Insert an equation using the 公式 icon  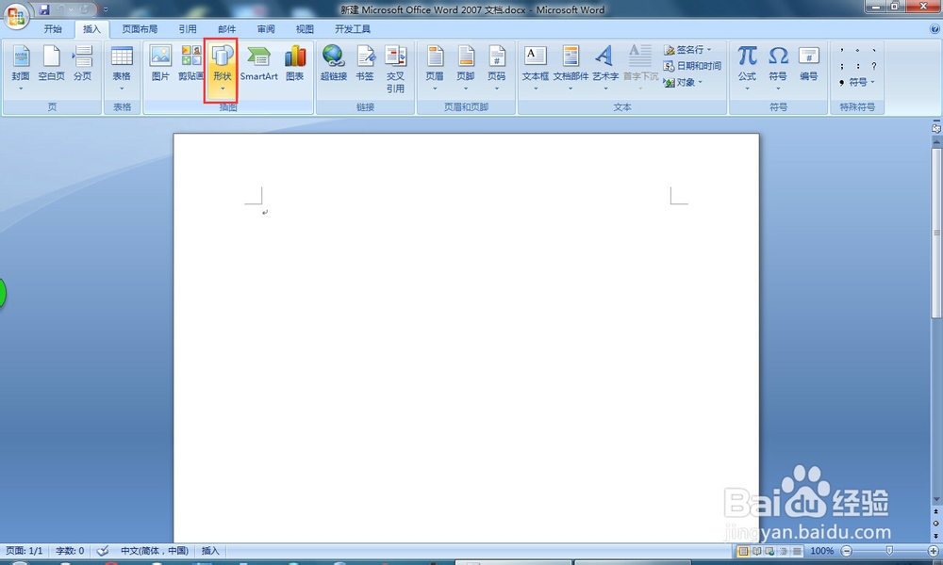pos(746,63)
